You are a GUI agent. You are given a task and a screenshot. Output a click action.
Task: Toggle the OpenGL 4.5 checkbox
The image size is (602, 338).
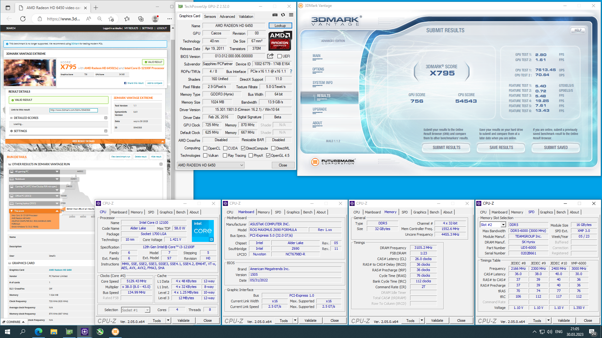point(268,156)
